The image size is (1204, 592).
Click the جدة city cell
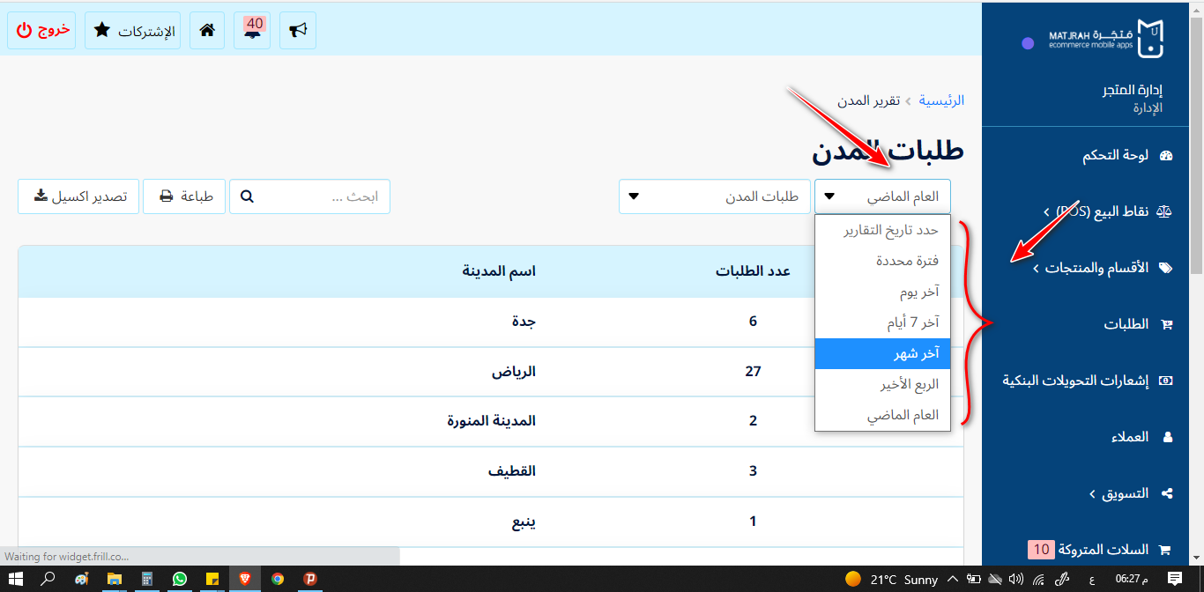[x=524, y=322]
